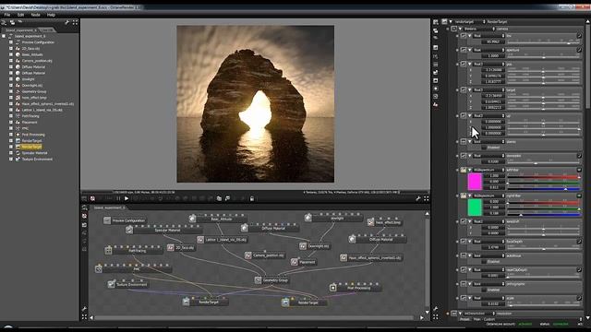Click the lock icon in render toolbar
This screenshot has width=591, height=332.
252,199
